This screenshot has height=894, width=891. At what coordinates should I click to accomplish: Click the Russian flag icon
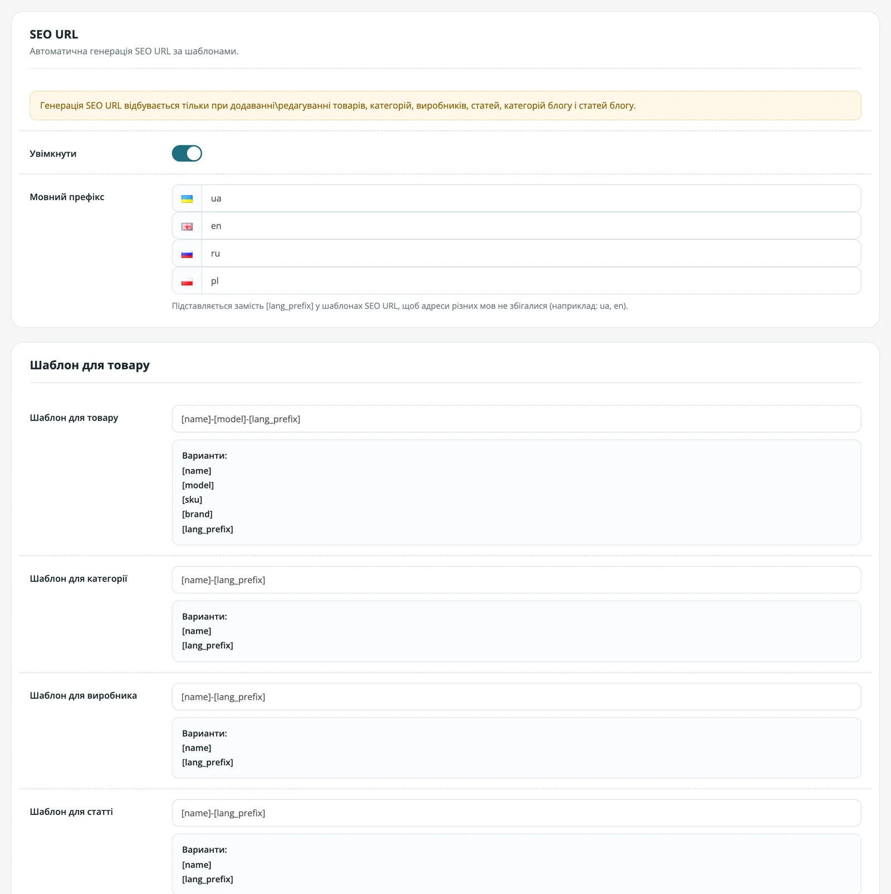(187, 254)
